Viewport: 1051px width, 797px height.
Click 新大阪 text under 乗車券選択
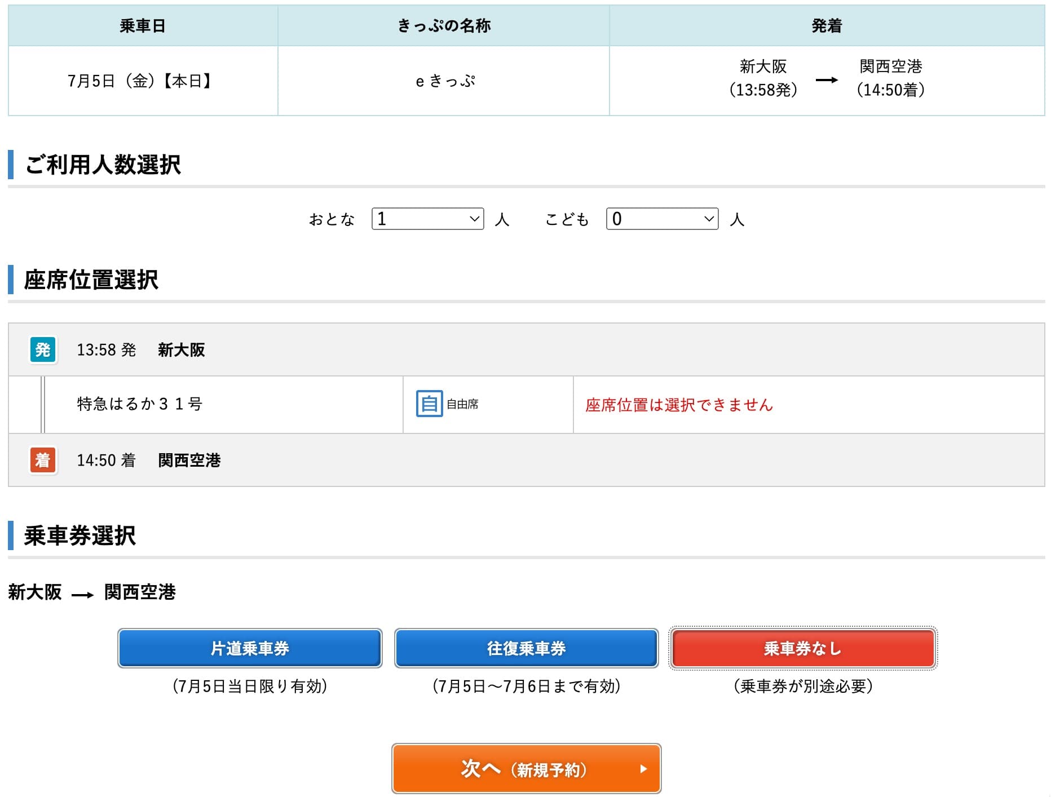(35, 592)
